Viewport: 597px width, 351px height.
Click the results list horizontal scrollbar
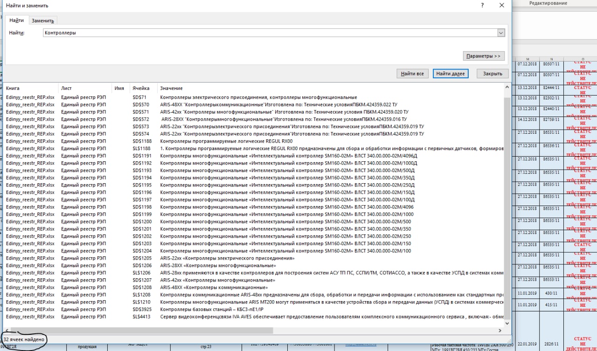point(141,330)
